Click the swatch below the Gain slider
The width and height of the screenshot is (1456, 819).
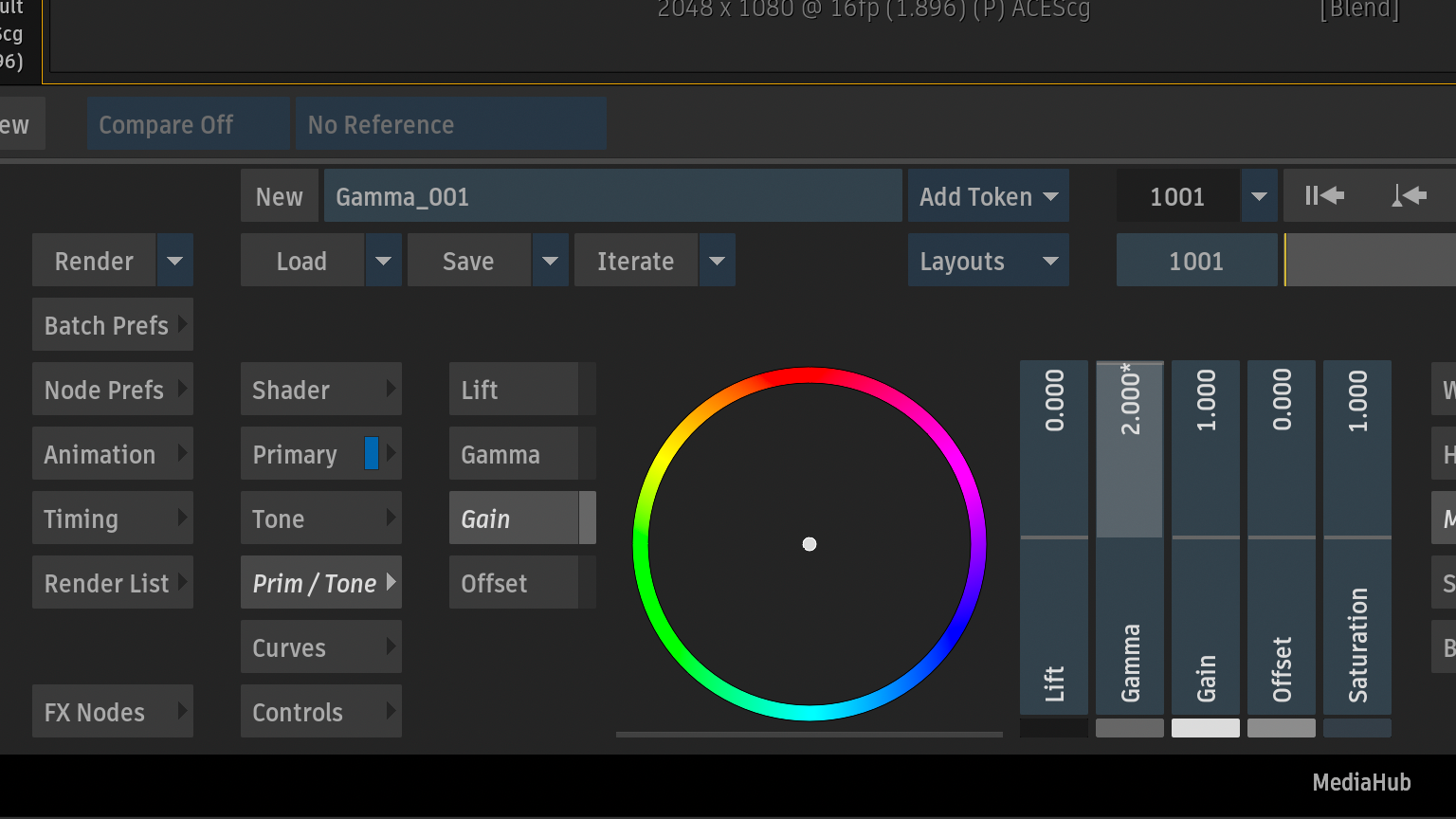tap(1206, 728)
